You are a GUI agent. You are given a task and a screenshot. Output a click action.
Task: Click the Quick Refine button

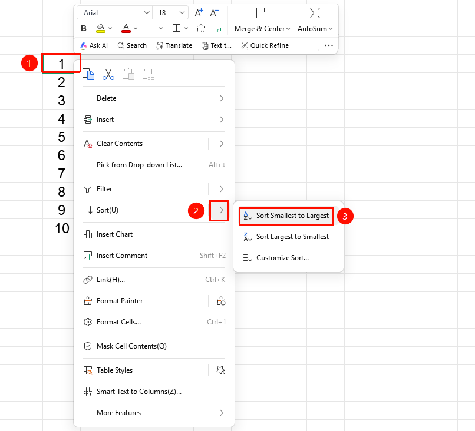tap(265, 45)
